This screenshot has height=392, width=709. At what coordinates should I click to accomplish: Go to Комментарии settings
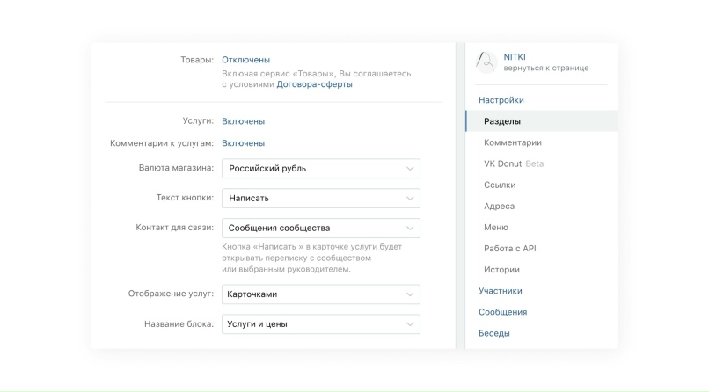512,142
